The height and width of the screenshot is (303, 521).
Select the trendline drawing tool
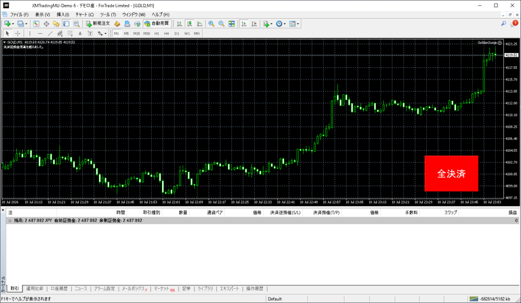tap(50, 33)
